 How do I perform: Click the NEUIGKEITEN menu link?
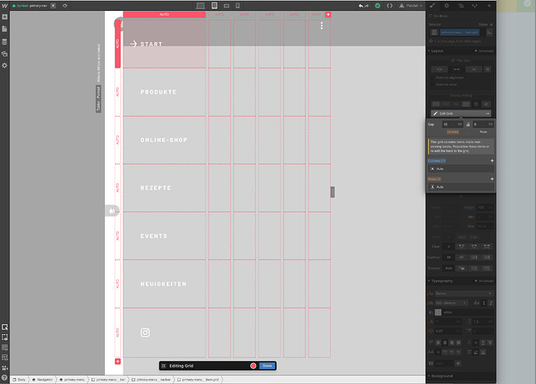tap(163, 284)
